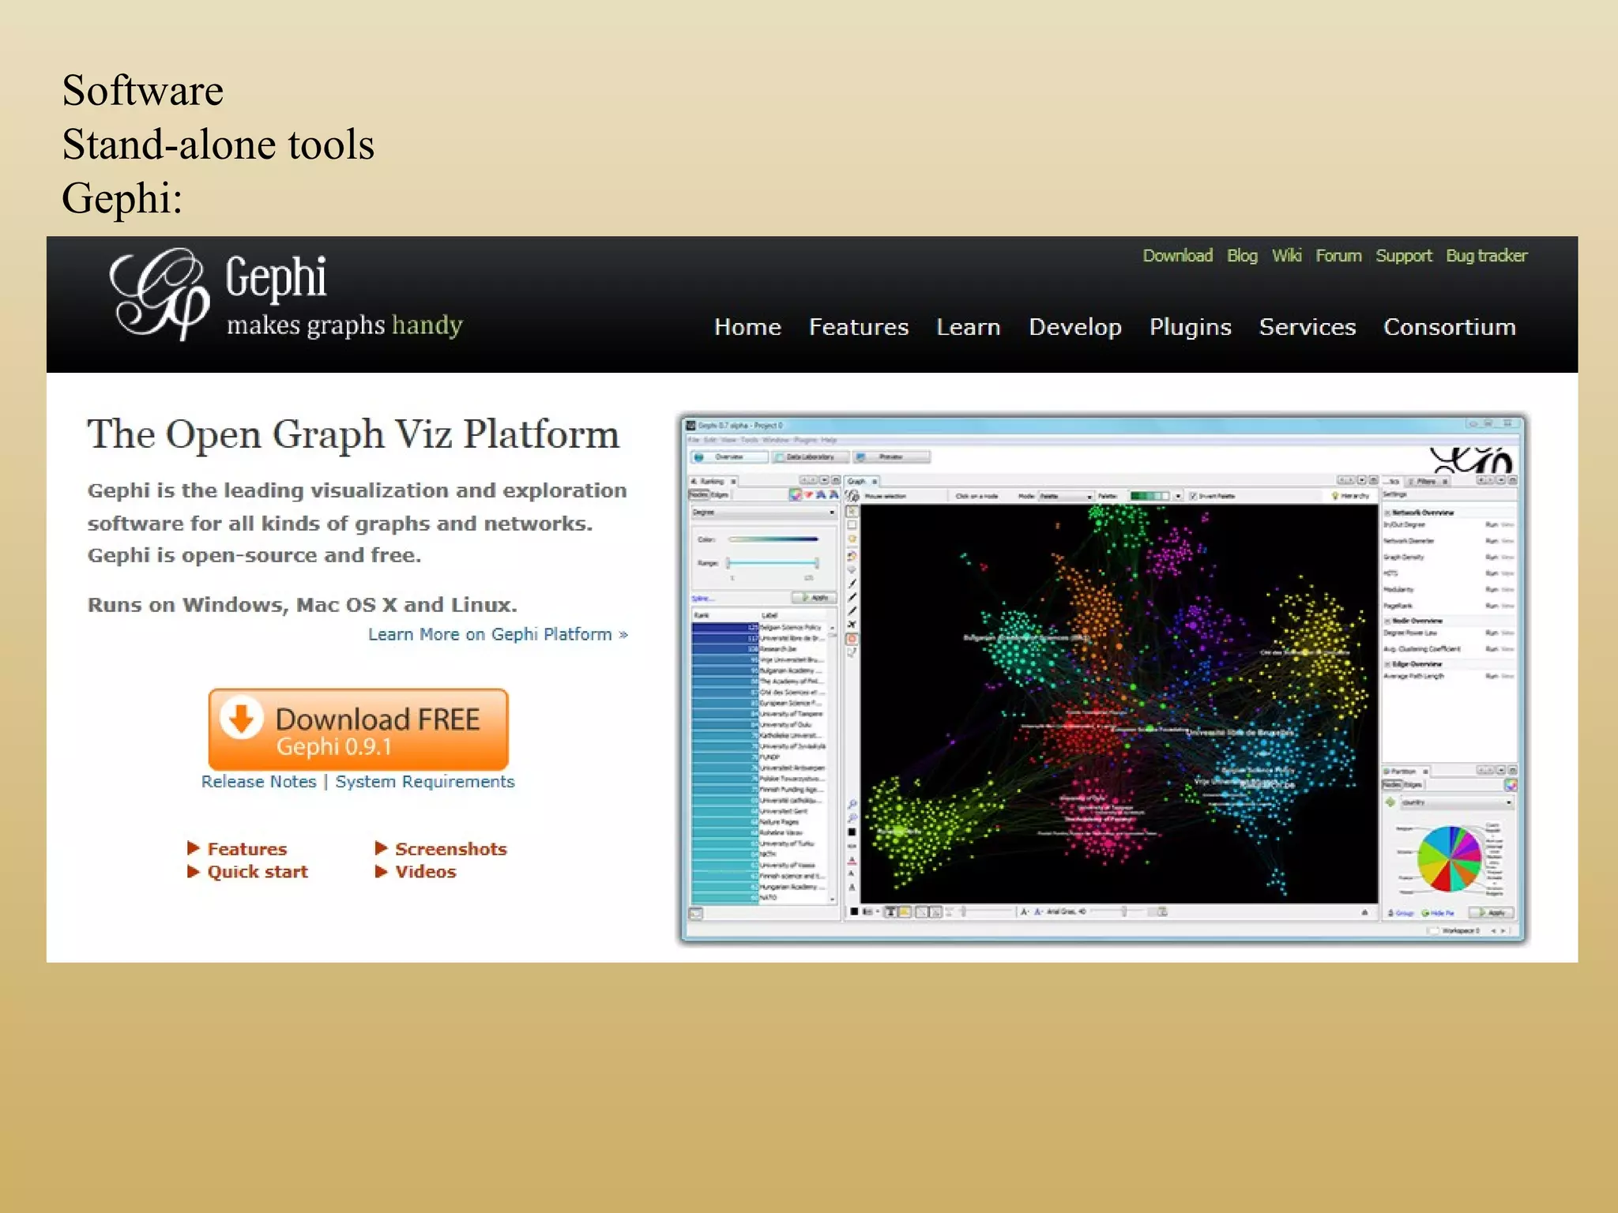Click the Services menu item
Screen dimensions: 1618x1213
(x=1308, y=327)
